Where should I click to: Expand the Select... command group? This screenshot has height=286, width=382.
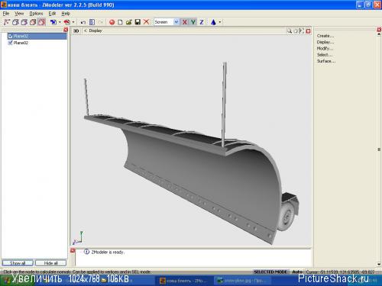(x=325, y=55)
